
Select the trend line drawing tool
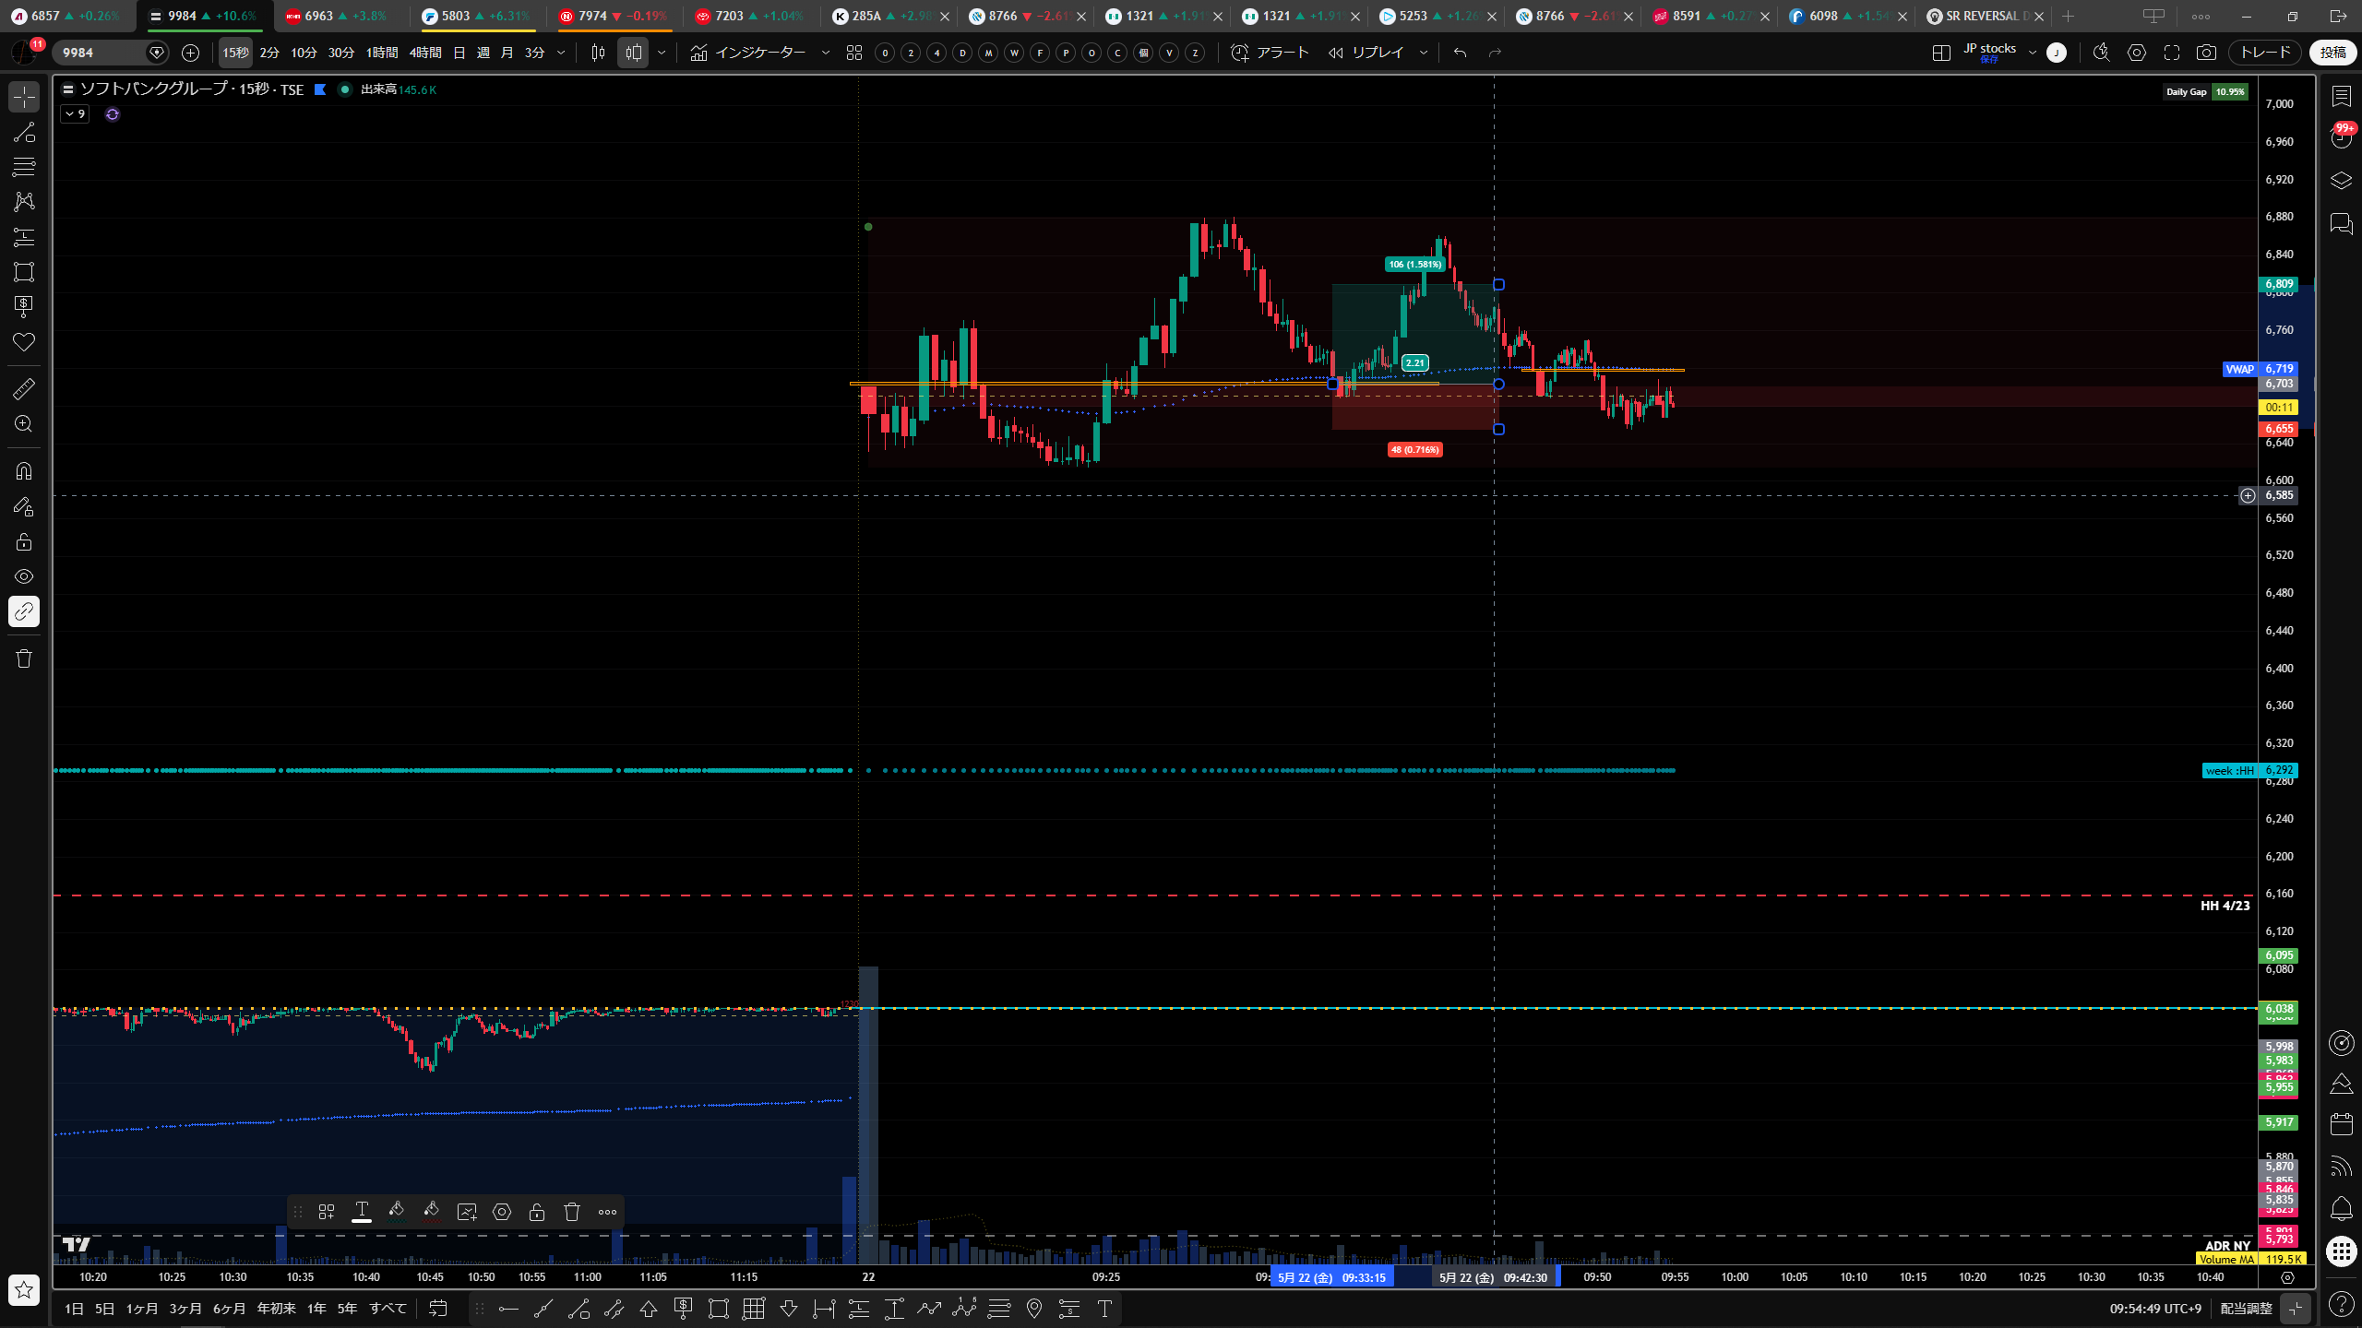(x=24, y=133)
